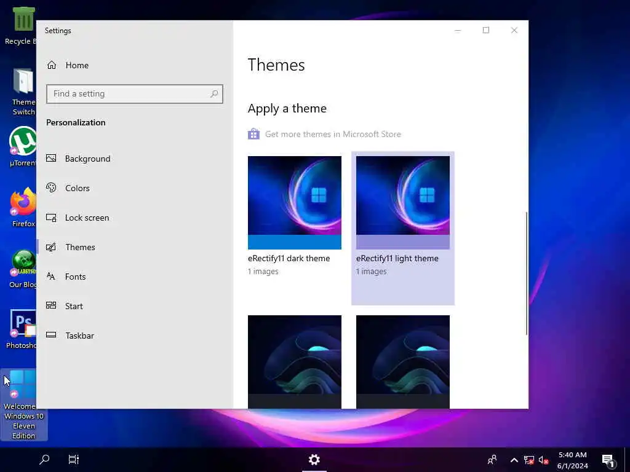
Task: Apply the eRectify11 dark theme thumbnail
Action: pos(295,203)
